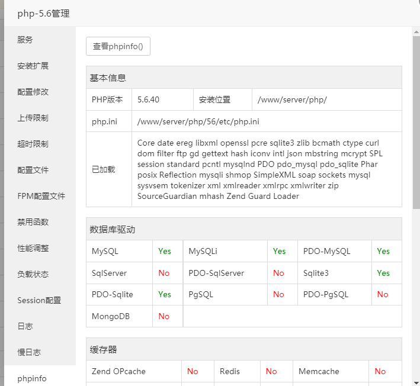Open 配置文件 in the sidebar

pos(33,170)
